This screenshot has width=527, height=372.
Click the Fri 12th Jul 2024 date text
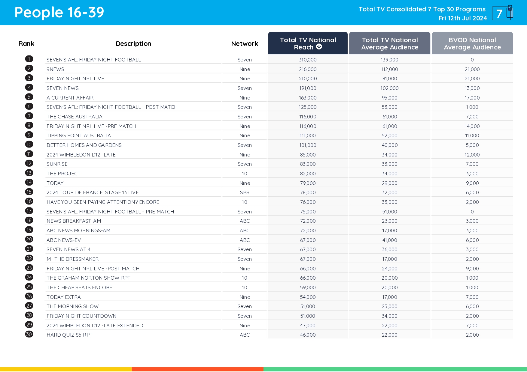(x=463, y=18)
